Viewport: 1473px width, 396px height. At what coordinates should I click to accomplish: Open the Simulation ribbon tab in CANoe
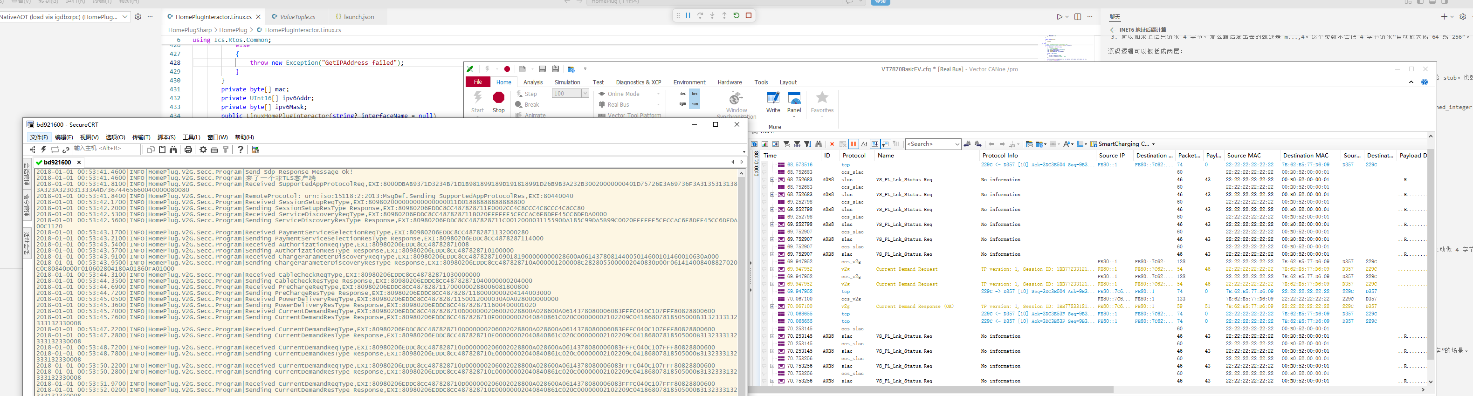coord(567,82)
